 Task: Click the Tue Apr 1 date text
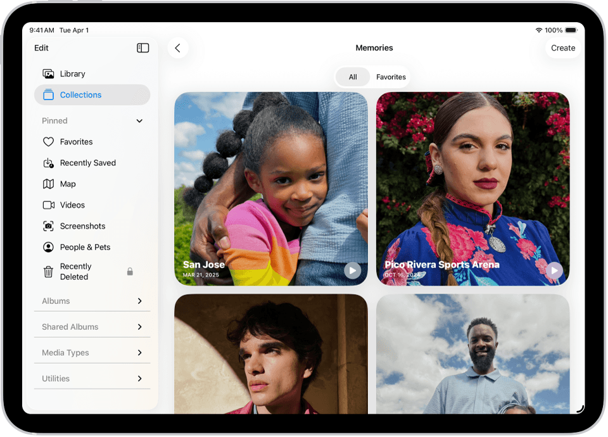pyautogui.click(x=74, y=30)
